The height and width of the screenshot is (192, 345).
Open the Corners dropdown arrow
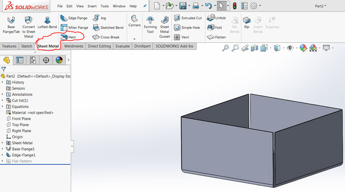tap(134, 39)
